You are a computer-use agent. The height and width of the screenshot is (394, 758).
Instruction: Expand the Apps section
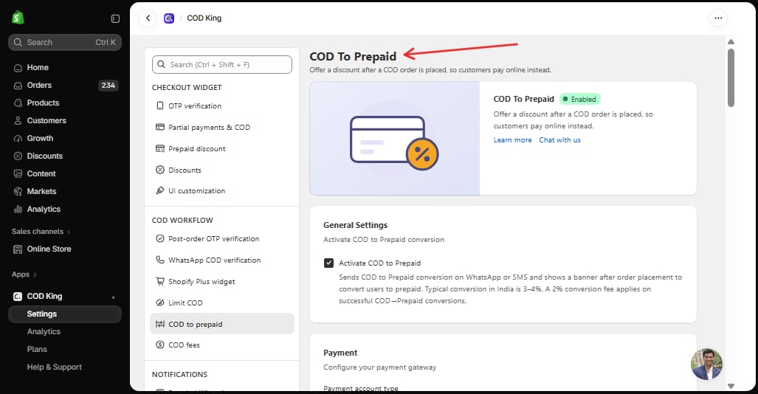click(x=24, y=274)
